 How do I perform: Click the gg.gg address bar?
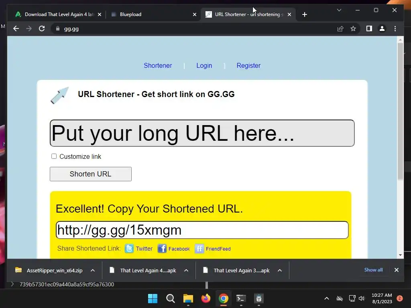point(194,28)
